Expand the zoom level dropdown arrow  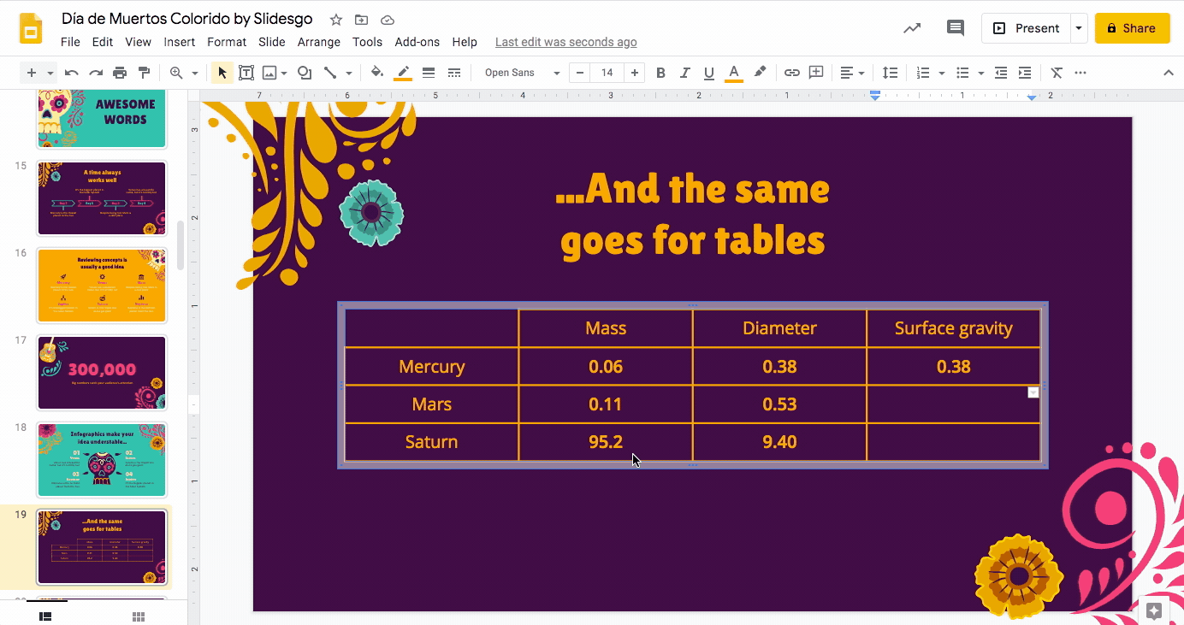tap(195, 74)
